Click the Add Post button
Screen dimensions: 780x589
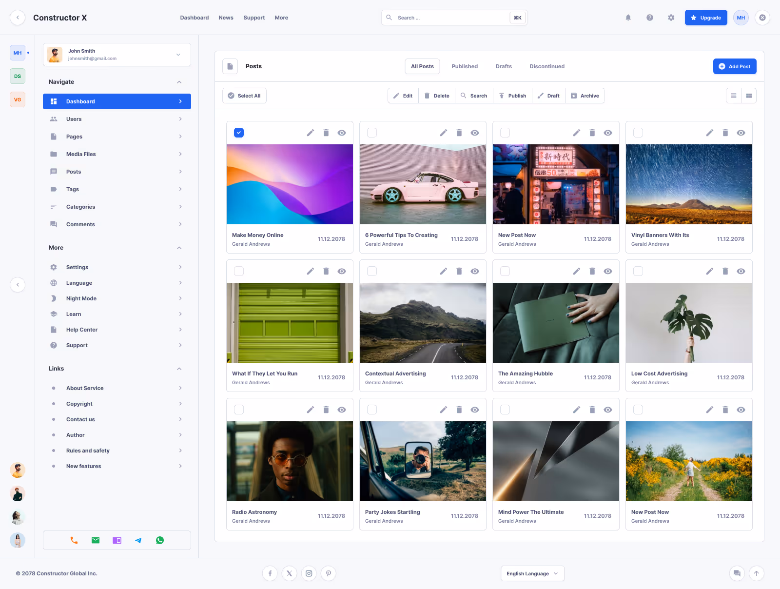point(735,66)
